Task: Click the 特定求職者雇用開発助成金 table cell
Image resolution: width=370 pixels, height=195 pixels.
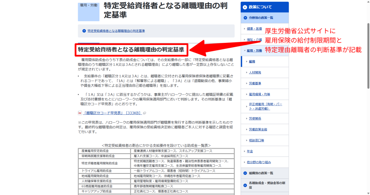Action: 104,163
